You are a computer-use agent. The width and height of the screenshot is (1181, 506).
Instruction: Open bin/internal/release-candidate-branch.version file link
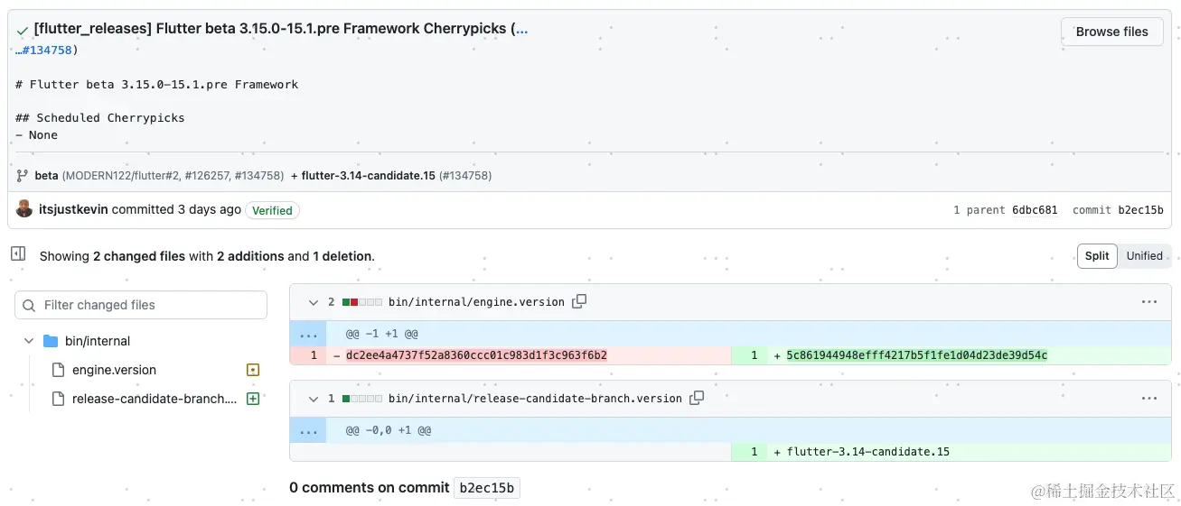[535, 399]
